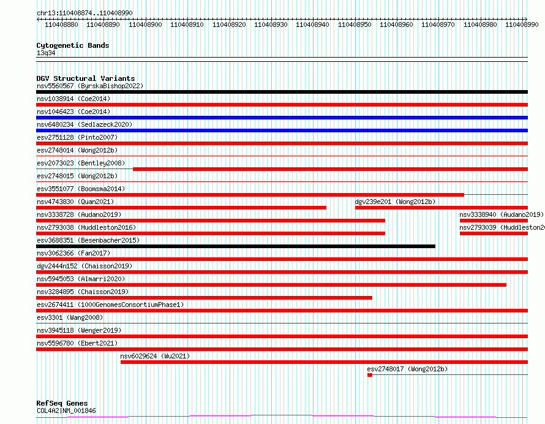This screenshot has height=424, width=545.
Task: Click the red nsv4743830 Quan2021 bar
Action: click(x=181, y=208)
